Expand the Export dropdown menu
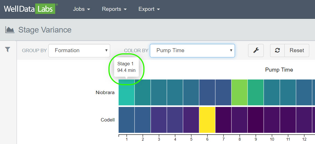 click(149, 9)
